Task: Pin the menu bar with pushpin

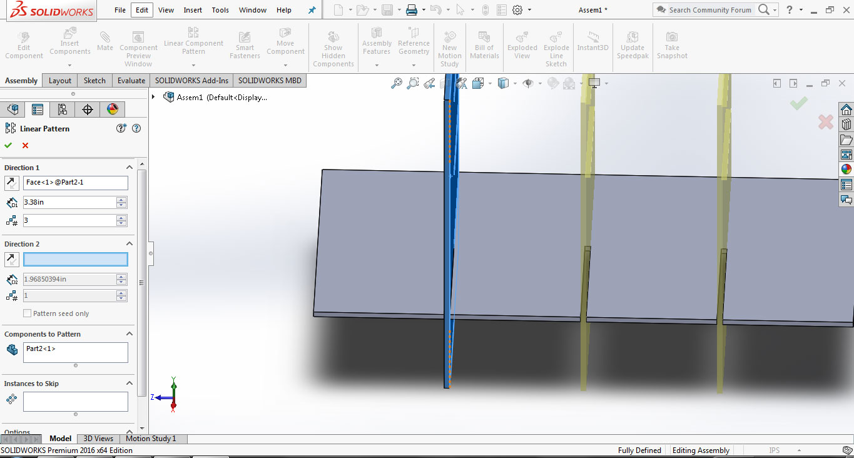Action: 312,10
